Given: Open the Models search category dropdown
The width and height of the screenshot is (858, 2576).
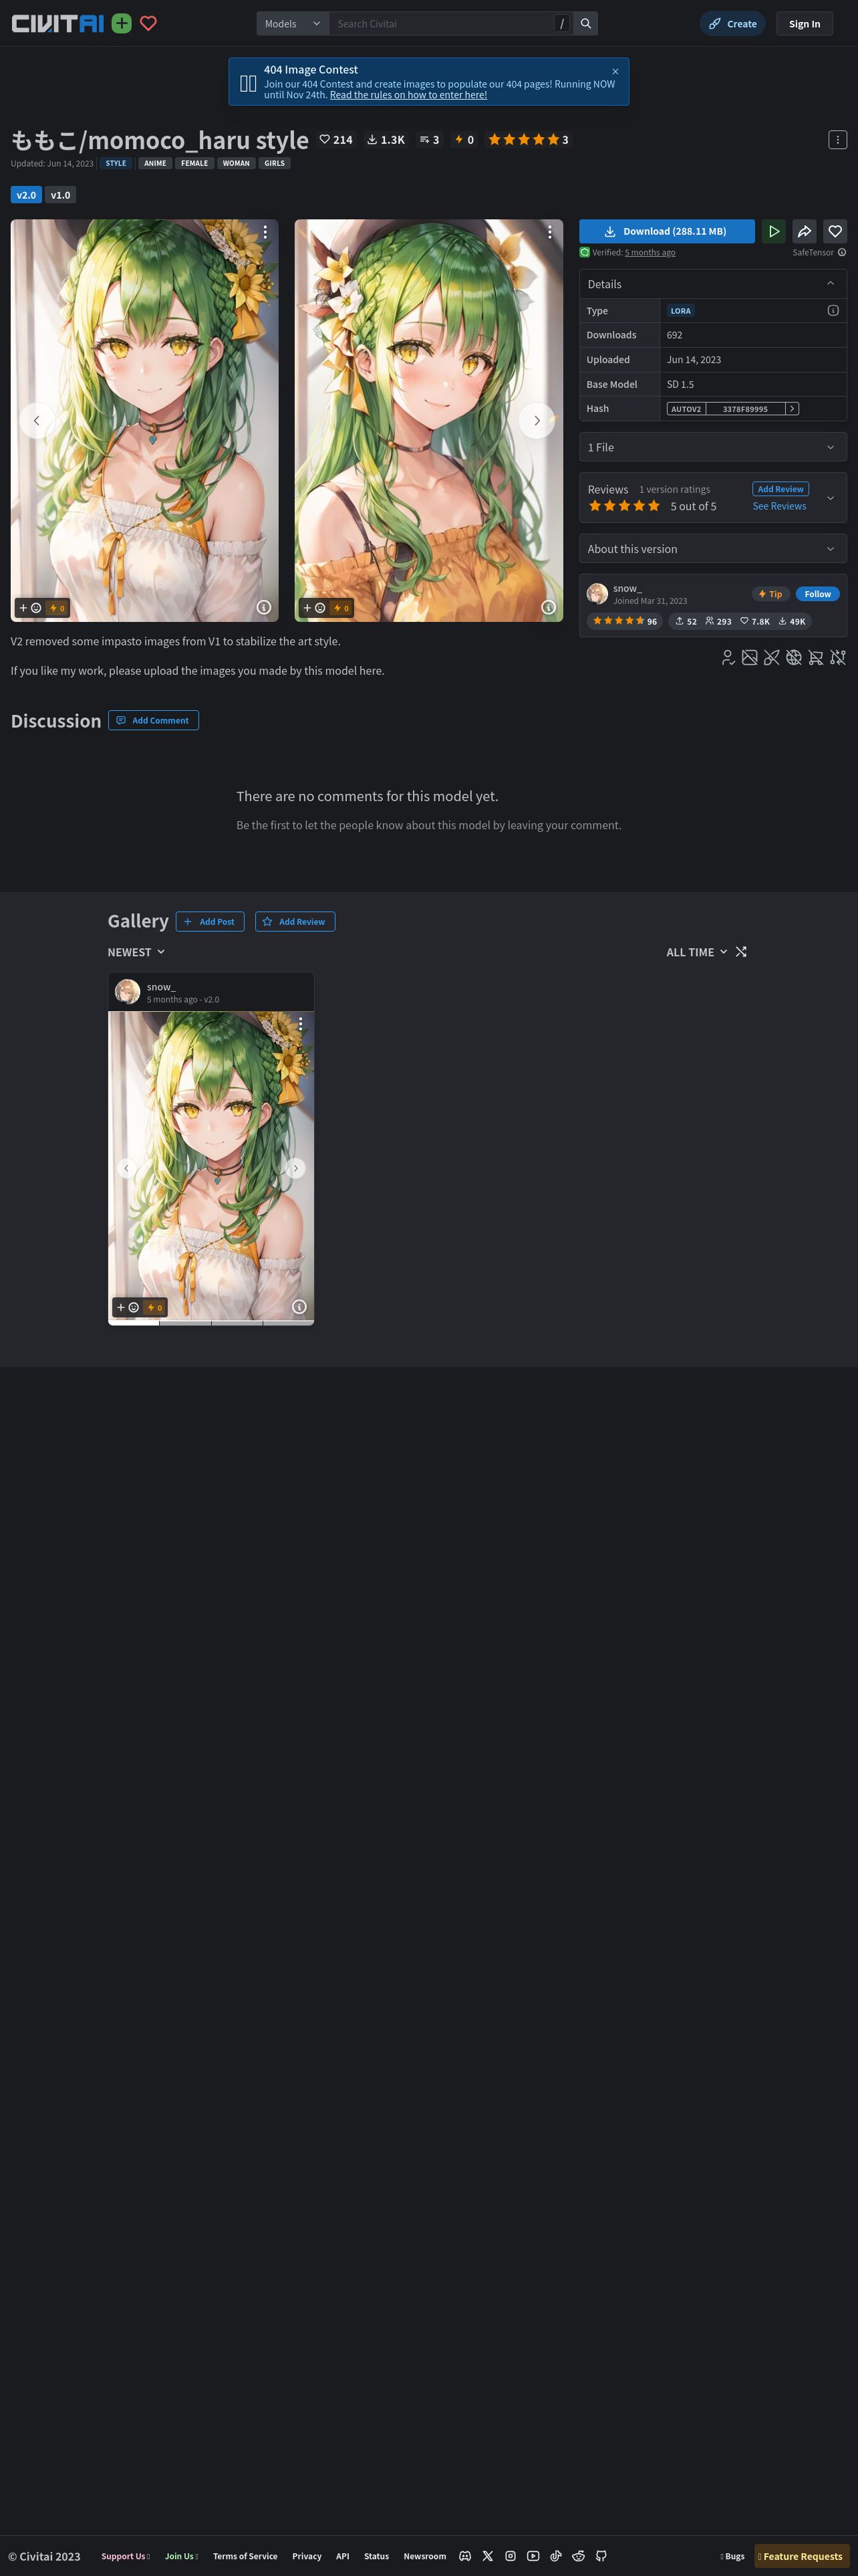Looking at the screenshot, I should [x=293, y=23].
